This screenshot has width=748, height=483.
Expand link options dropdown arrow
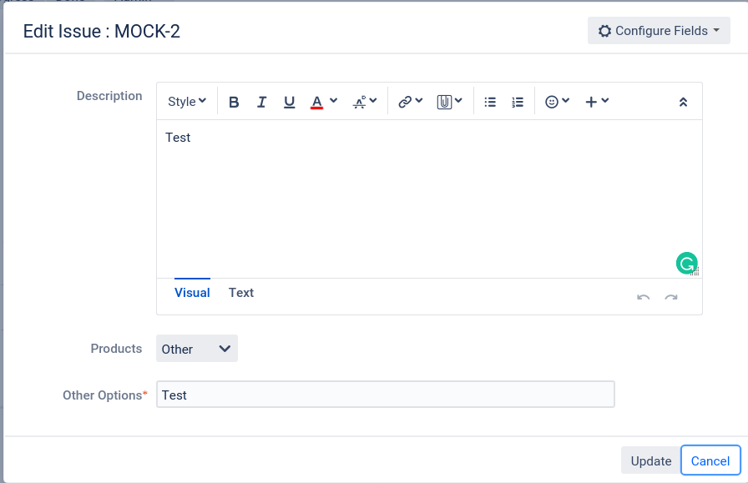pyautogui.click(x=419, y=101)
